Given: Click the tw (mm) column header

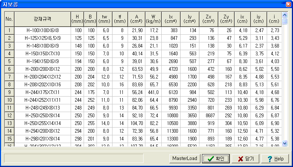Looking at the screenshot, I should (x=104, y=19).
